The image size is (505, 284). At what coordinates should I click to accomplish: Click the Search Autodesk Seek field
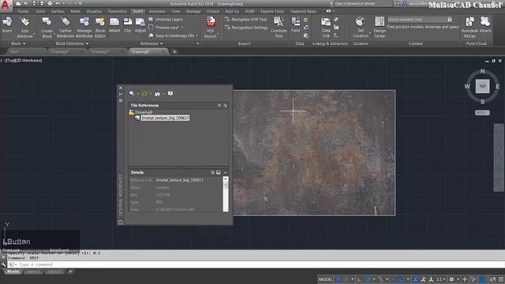417,20
